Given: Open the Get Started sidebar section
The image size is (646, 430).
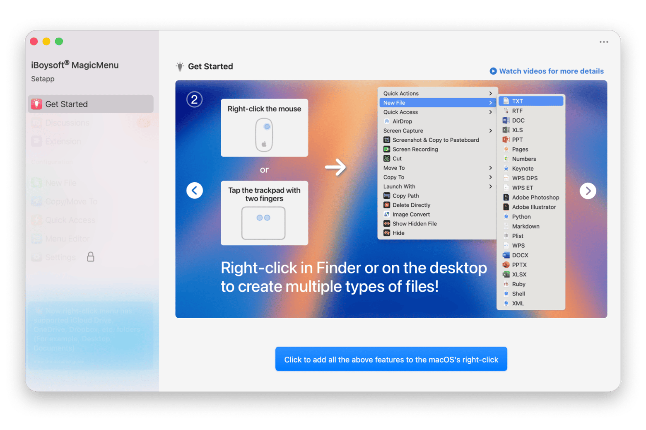Looking at the screenshot, I should (x=91, y=104).
